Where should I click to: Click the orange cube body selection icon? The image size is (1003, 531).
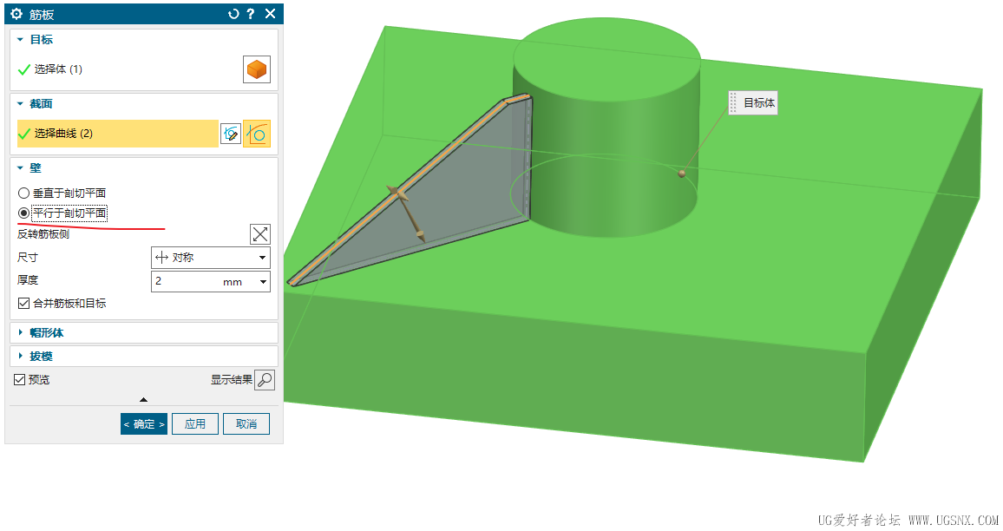257,69
